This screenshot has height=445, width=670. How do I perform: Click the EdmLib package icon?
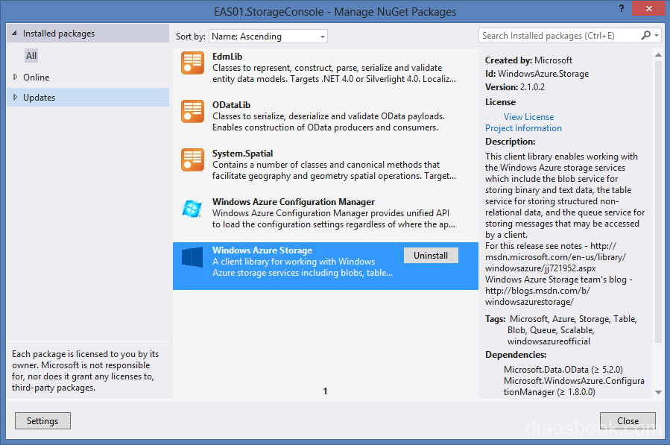[192, 63]
